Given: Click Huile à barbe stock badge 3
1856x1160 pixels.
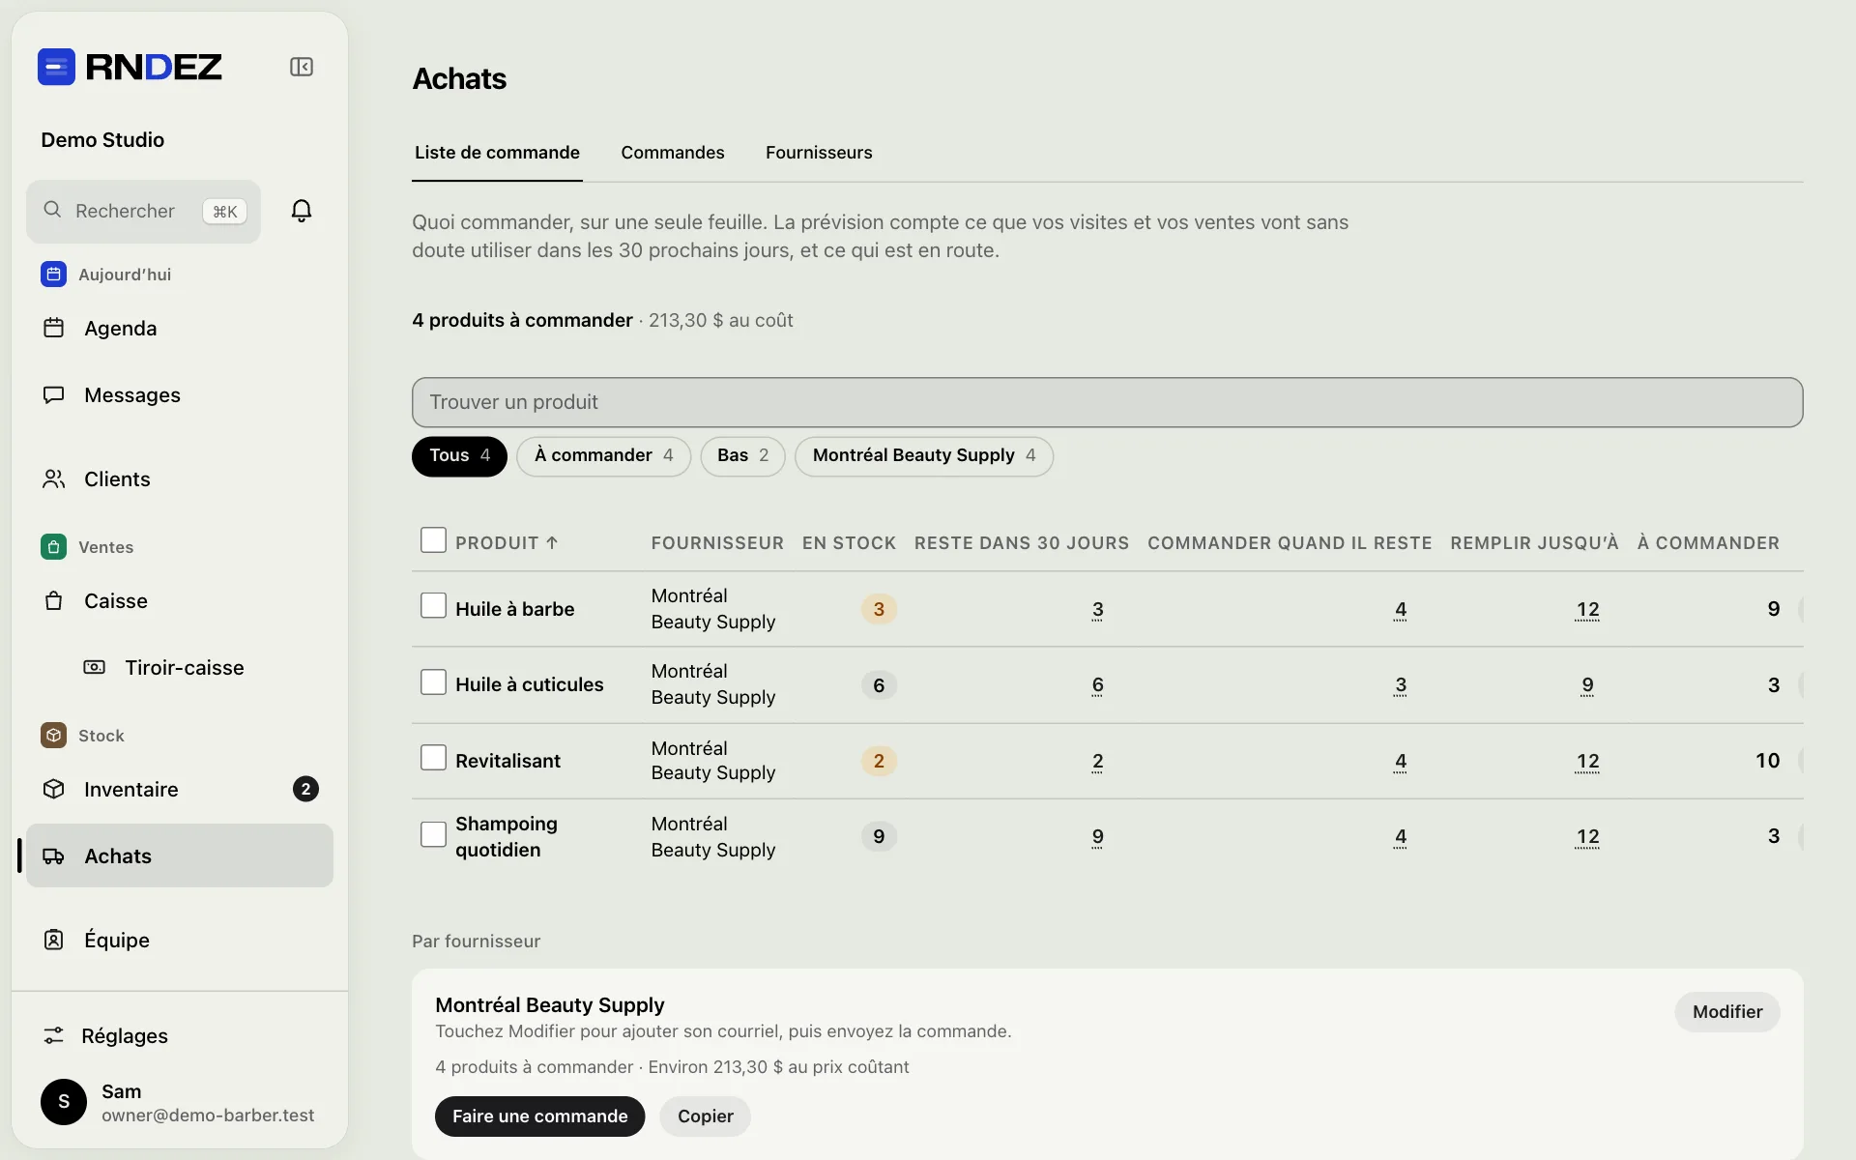Looking at the screenshot, I should (879, 609).
